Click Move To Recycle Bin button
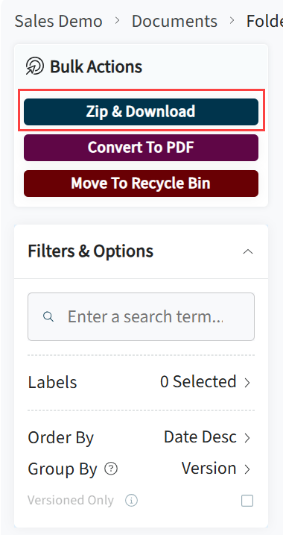Screen dimensions: 283x535 click(141, 184)
